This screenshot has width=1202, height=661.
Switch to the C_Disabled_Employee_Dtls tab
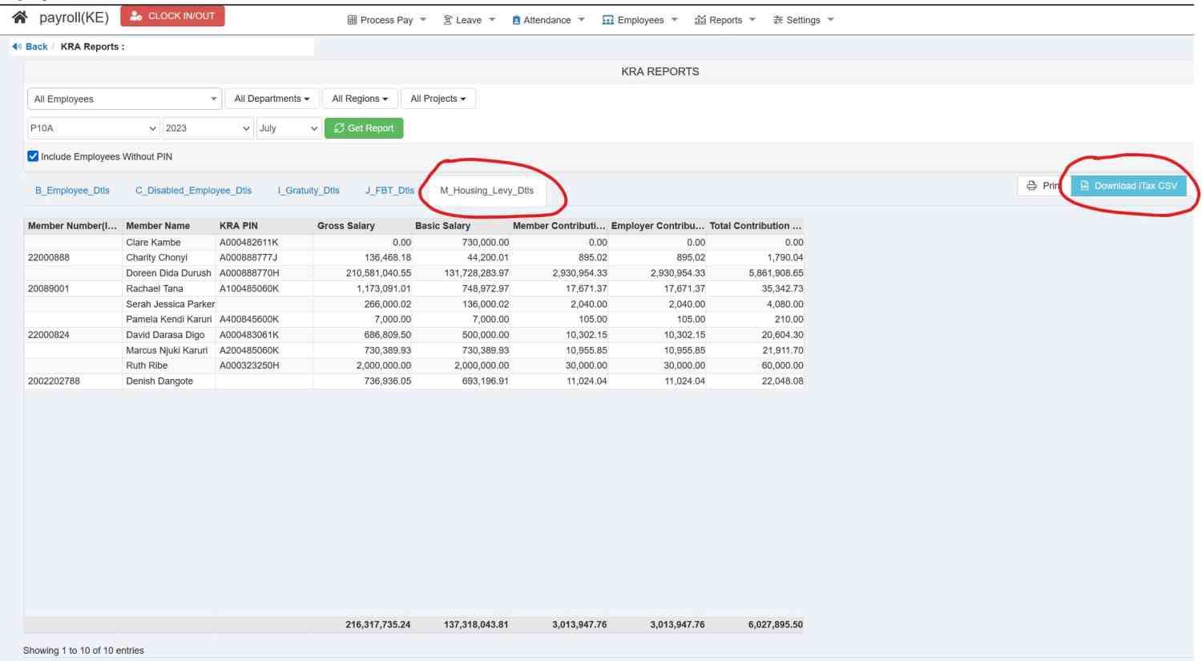coord(193,191)
